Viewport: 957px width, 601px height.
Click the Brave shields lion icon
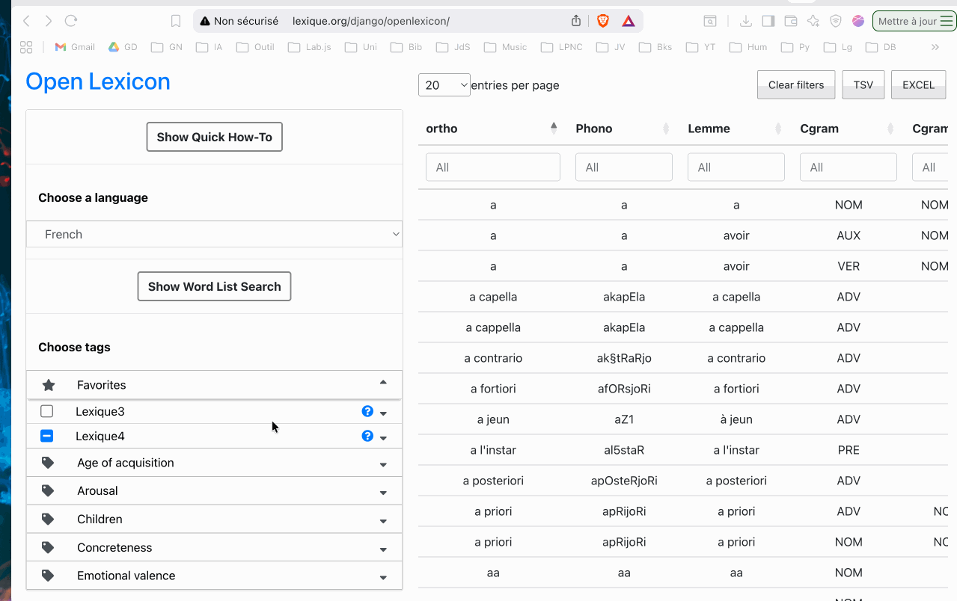pyautogui.click(x=603, y=21)
